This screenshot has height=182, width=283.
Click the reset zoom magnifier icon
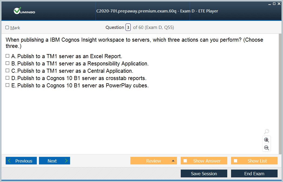[266, 132]
